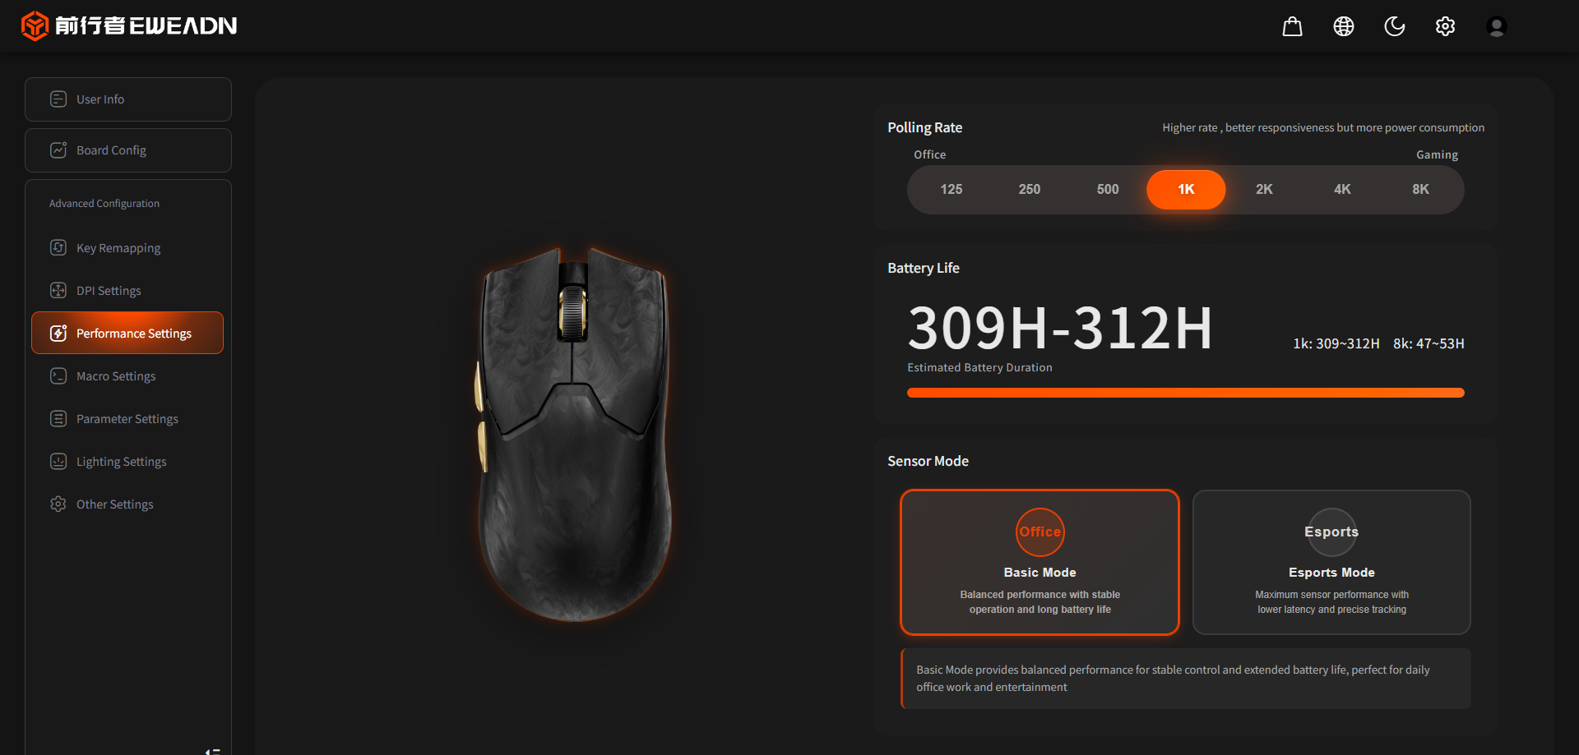Image resolution: width=1579 pixels, height=755 pixels.
Task: Select the 125 polling rate option
Action: tap(951, 190)
